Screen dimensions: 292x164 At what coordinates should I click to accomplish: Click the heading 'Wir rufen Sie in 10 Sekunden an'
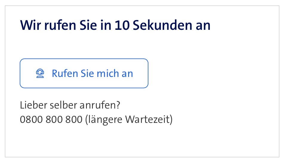(115, 25)
